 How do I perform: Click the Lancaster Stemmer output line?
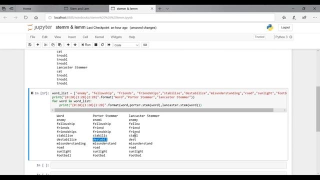72,67
